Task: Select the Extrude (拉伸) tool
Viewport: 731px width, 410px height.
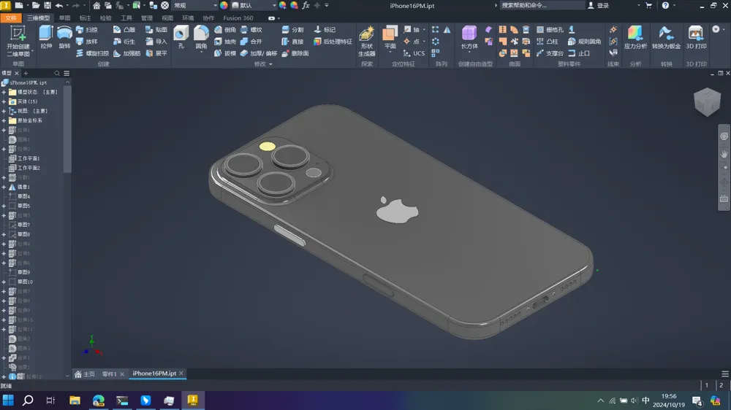Action: (x=46, y=37)
